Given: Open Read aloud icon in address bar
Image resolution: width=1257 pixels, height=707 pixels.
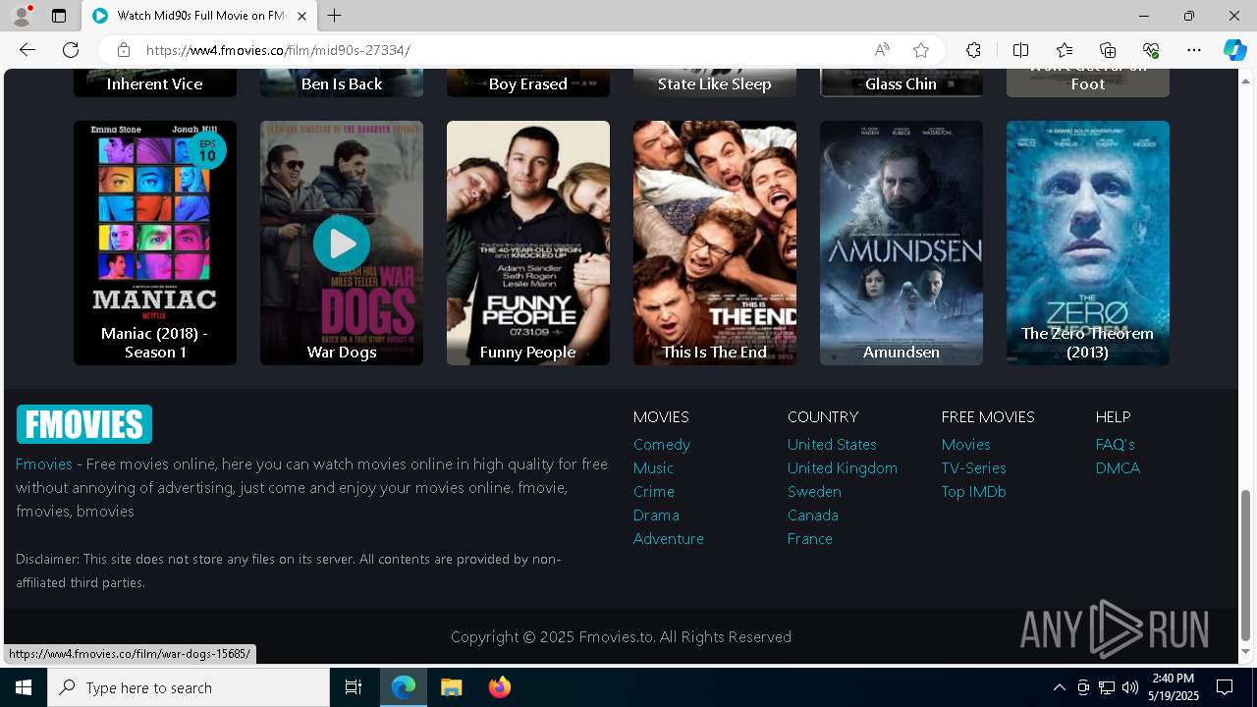Looking at the screenshot, I should pos(882,50).
